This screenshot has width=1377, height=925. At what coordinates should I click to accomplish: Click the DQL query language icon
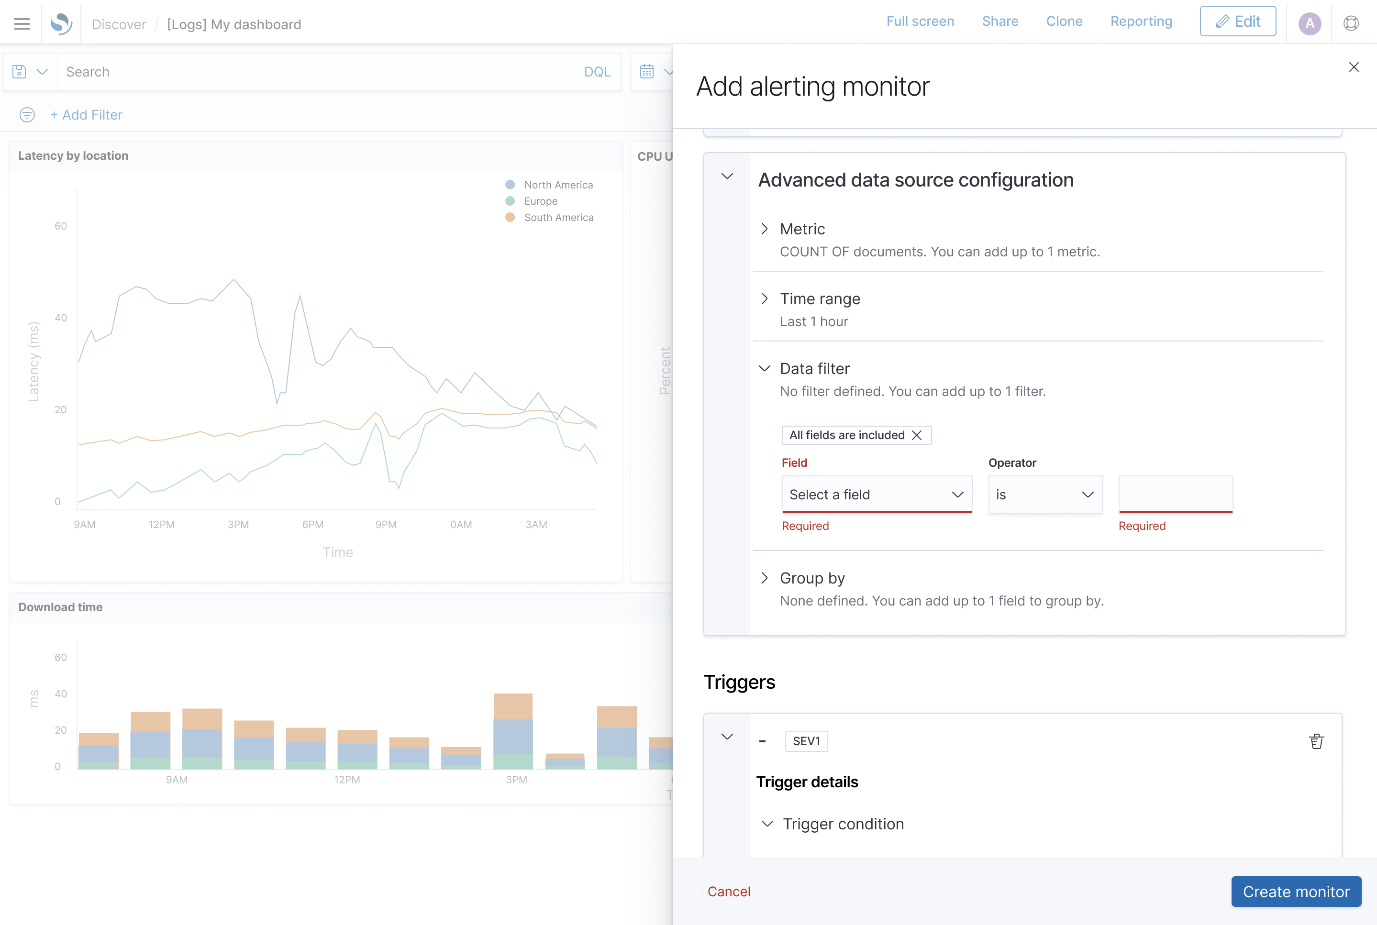597,72
